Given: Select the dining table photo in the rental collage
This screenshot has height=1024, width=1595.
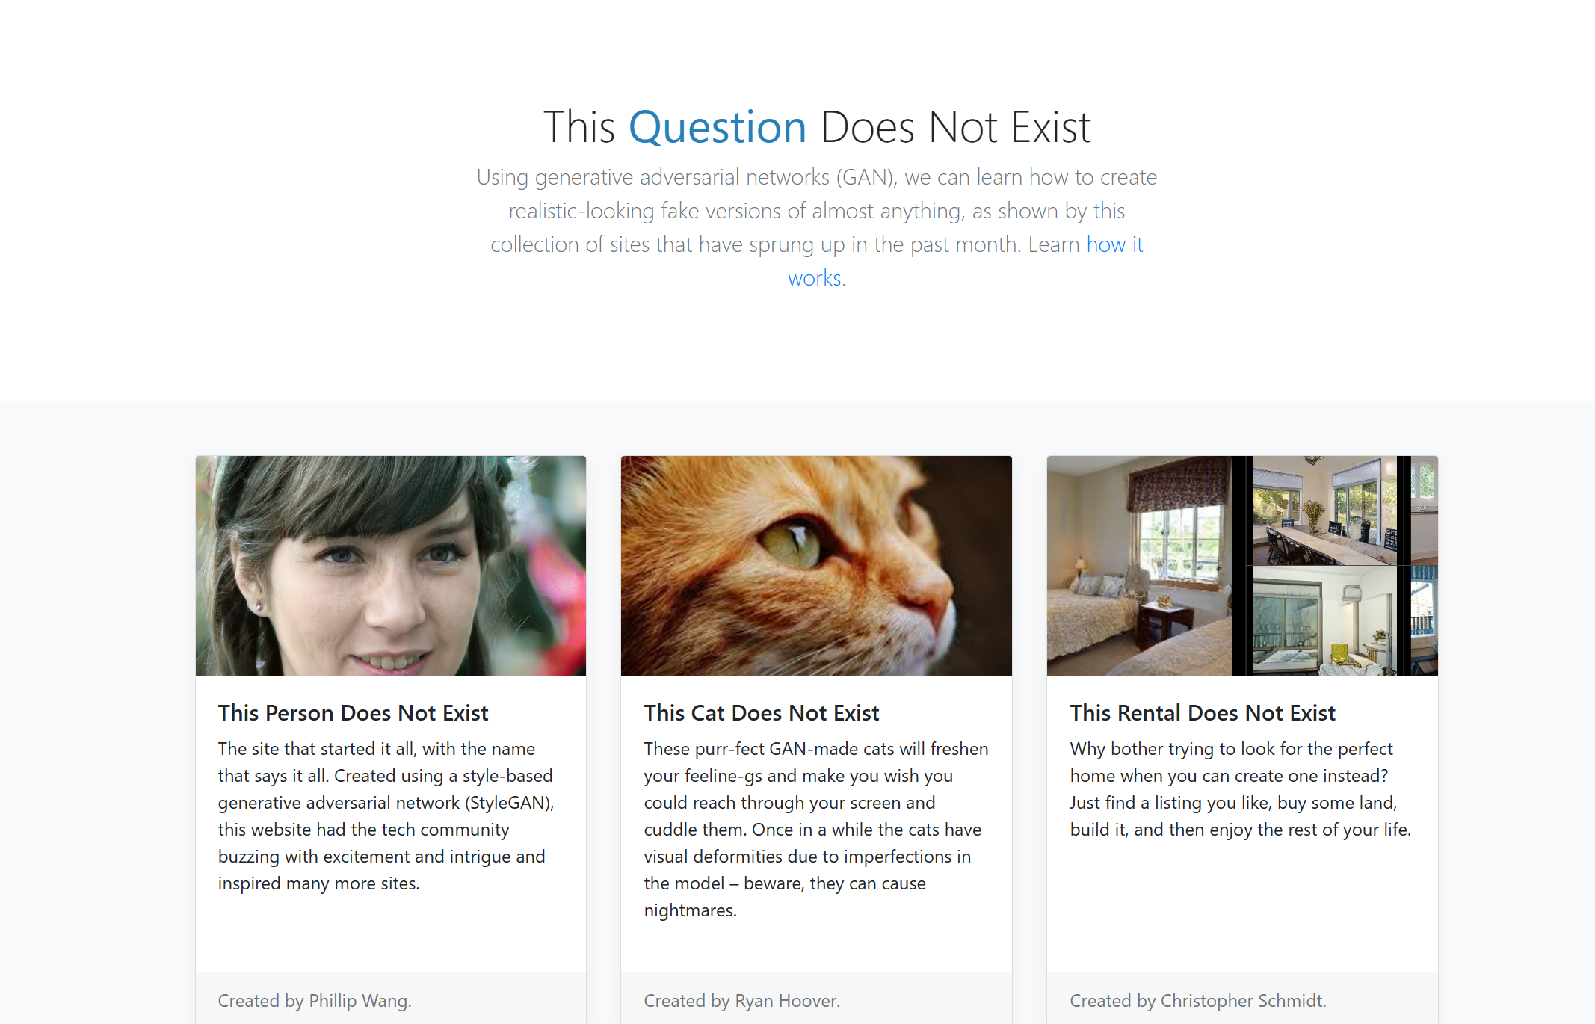Looking at the screenshot, I should [1324, 511].
